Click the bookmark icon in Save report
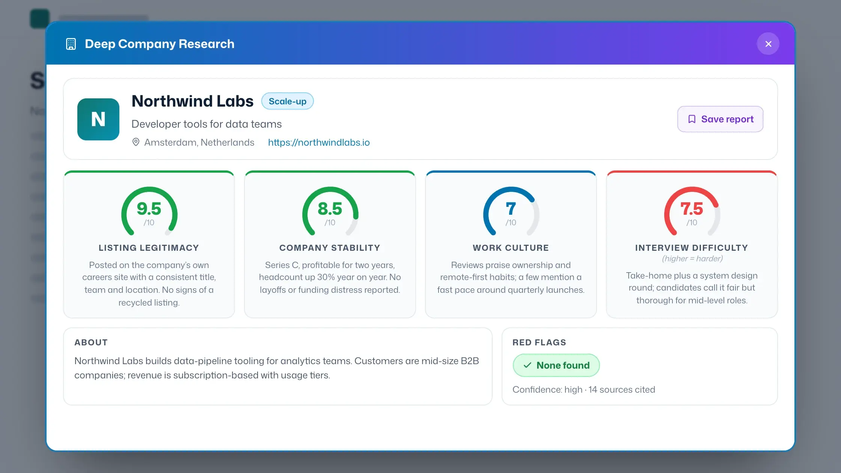This screenshot has width=841, height=473. [x=692, y=119]
